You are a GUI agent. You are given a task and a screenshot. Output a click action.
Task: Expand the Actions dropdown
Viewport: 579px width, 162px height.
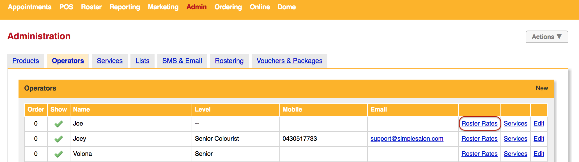pyautogui.click(x=547, y=37)
